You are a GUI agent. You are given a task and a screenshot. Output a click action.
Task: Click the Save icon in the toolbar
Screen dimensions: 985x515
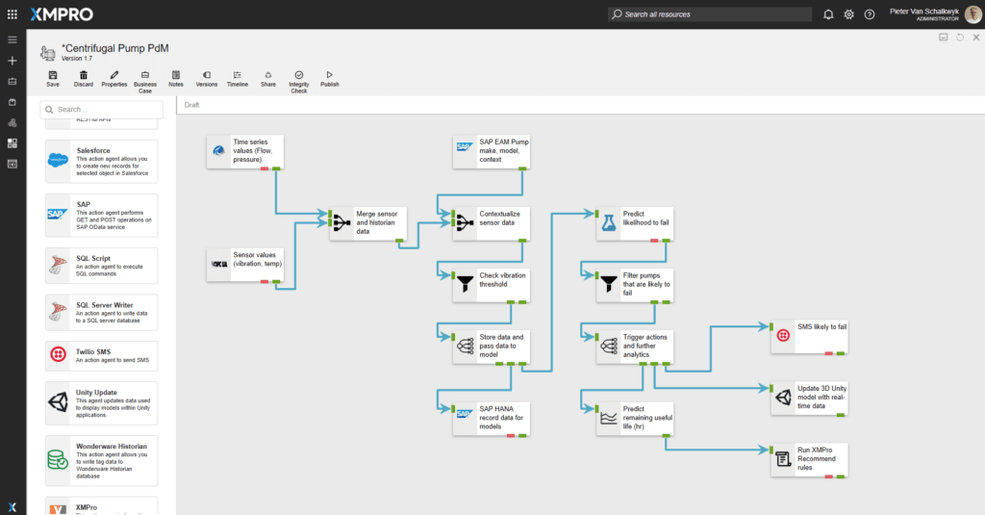point(52,75)
